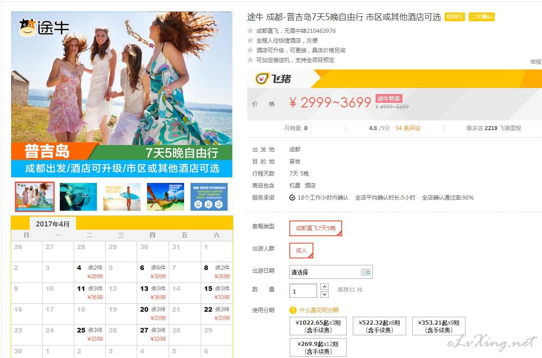Pick April 4 priced ¥2999
The height and width of the screenshot is (358, 542).
(89, 272)
